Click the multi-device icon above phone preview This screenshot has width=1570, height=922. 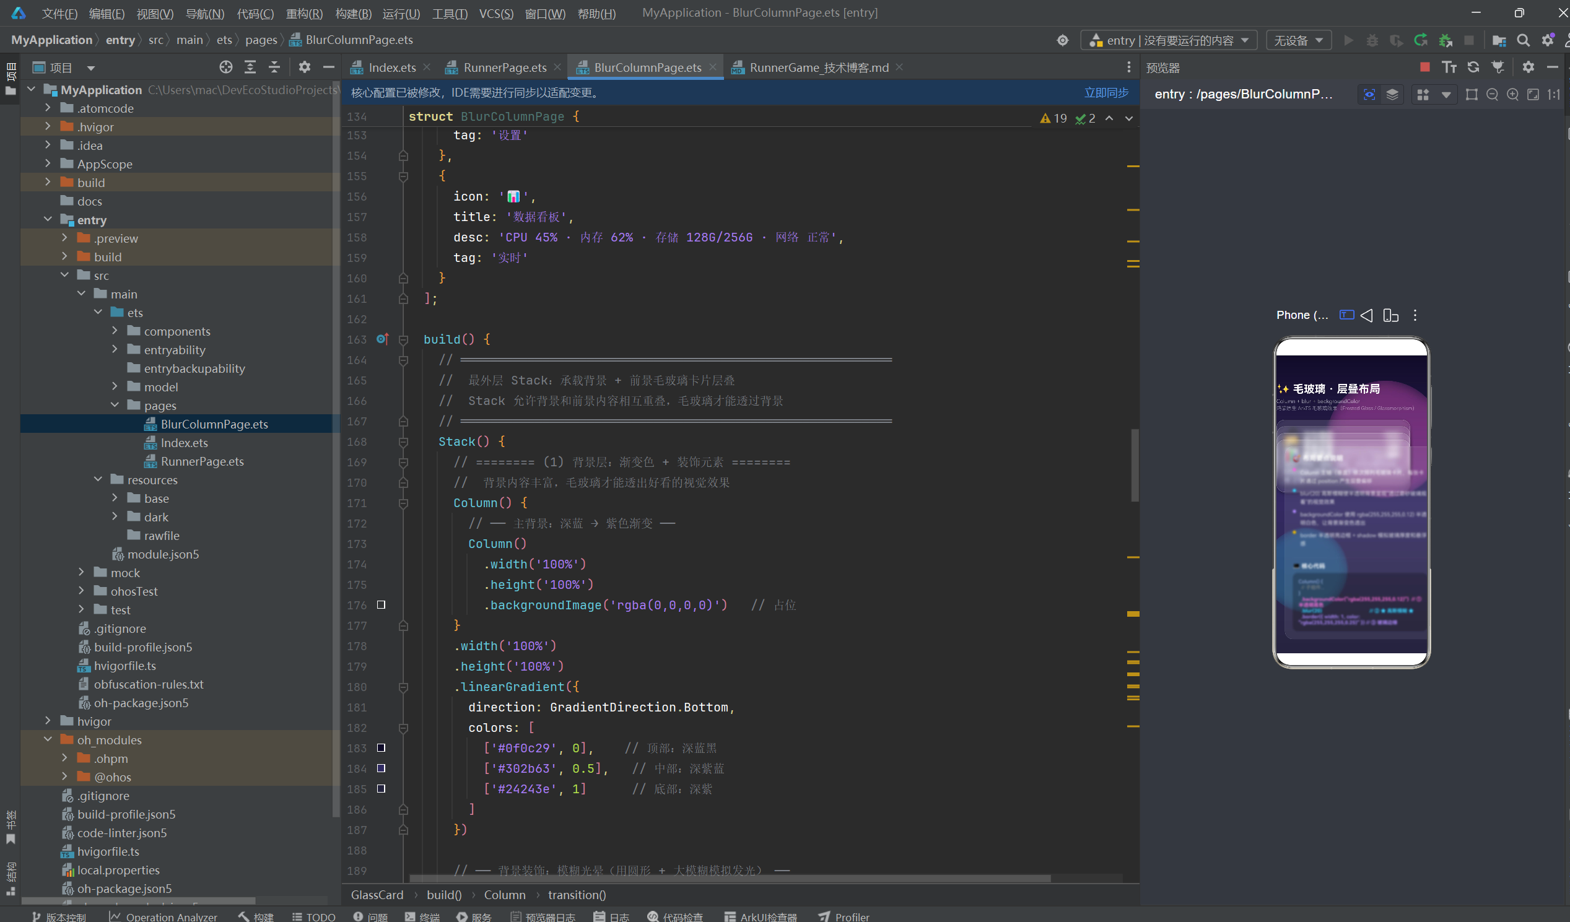(x=1390, y=315)
